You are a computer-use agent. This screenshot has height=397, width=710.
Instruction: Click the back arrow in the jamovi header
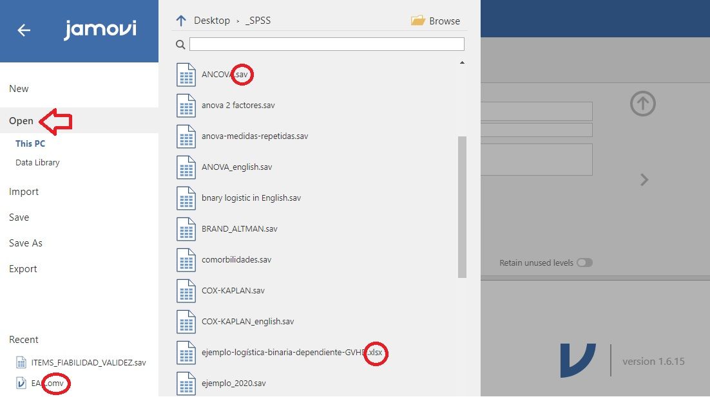coord(23,30)
